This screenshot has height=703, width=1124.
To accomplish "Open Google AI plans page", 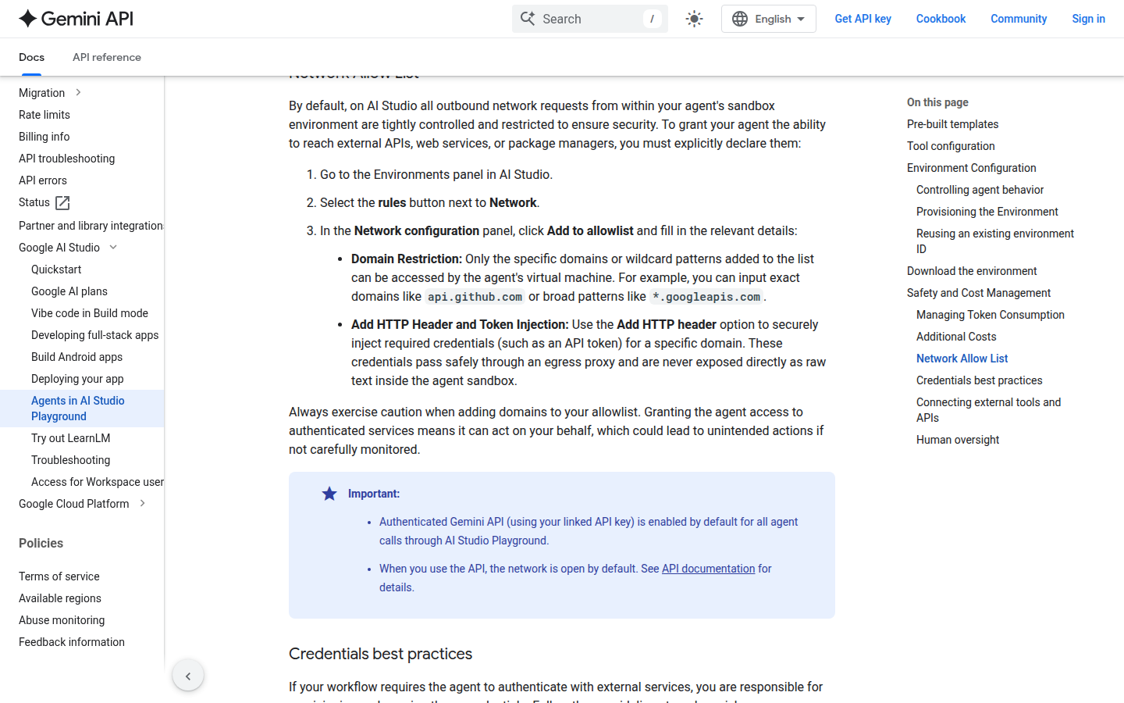I will (x=69, y=291).
